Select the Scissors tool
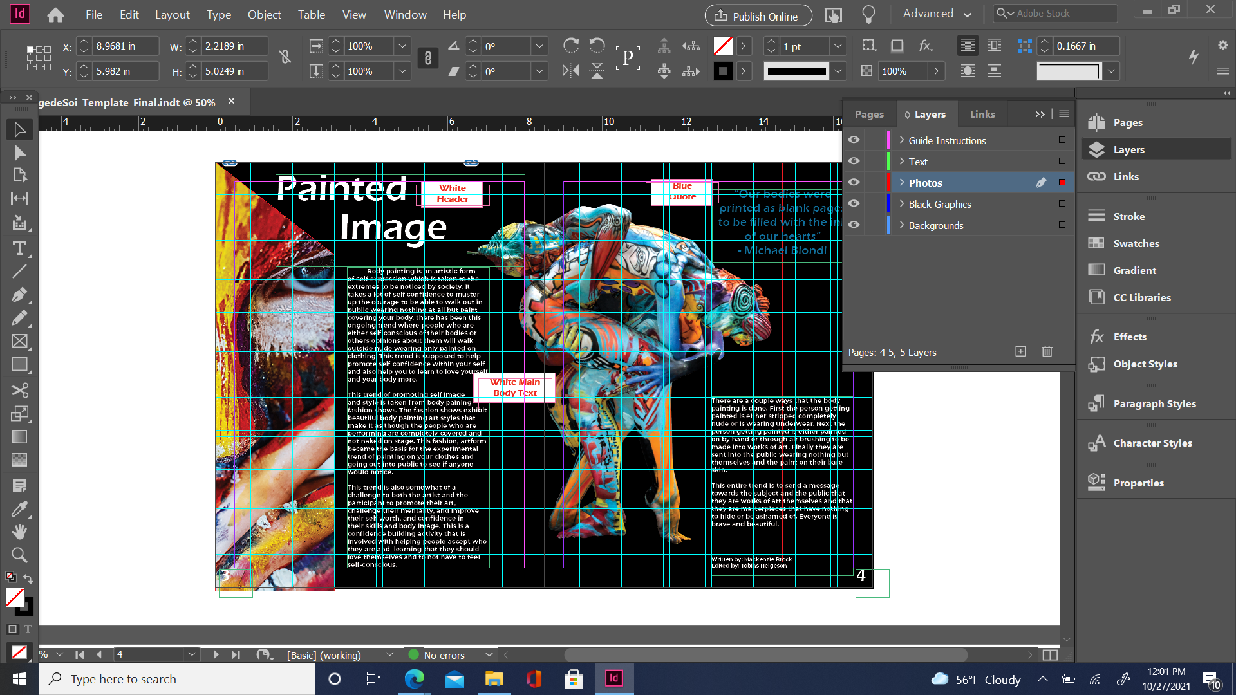Screen dimensions: 1236x695 tap(19, 391)
